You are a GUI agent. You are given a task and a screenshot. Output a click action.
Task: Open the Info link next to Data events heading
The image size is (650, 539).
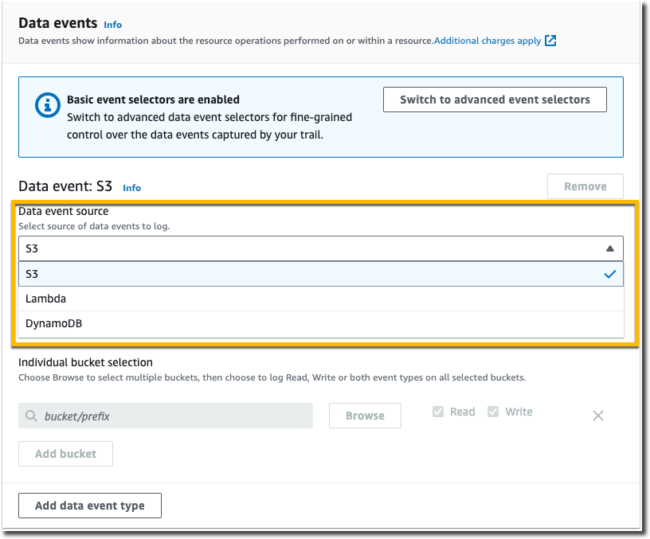(x=112, y=25)
